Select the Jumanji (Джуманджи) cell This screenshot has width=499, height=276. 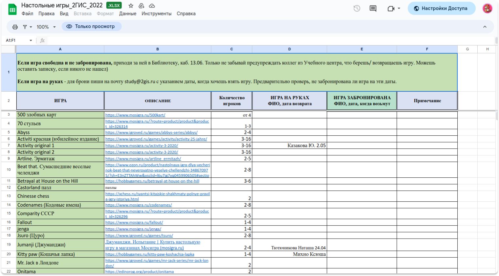coord(60,245)
